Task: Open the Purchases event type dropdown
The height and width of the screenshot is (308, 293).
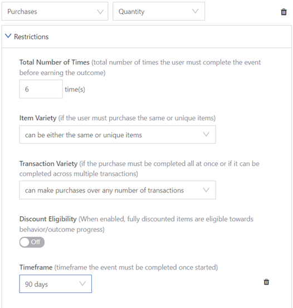Action: 55,11
